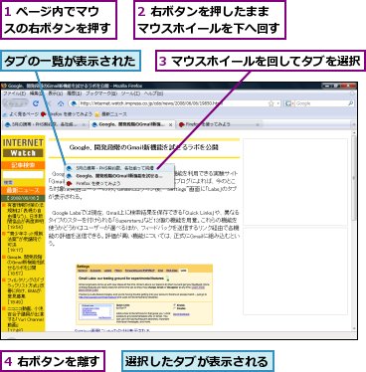Click the search magnifier icon
The image size is (366, 372).
tap(350, 103)
